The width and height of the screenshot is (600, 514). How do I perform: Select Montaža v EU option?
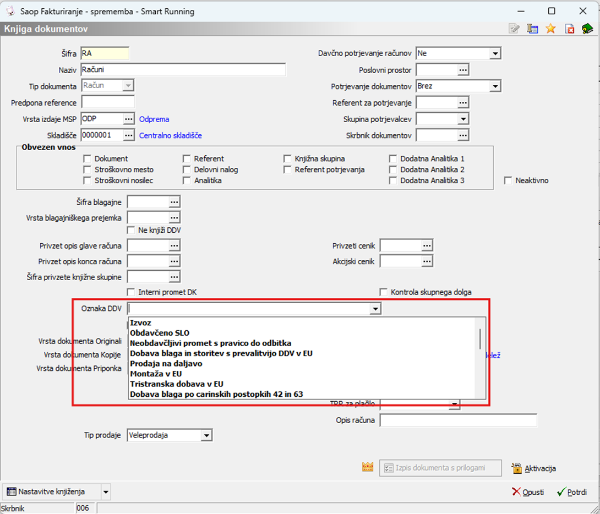[302, 374]
